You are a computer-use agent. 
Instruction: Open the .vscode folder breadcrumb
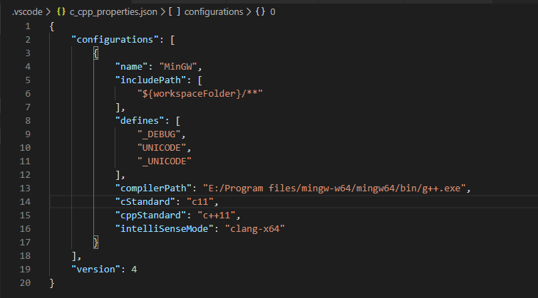coord(27,12)
